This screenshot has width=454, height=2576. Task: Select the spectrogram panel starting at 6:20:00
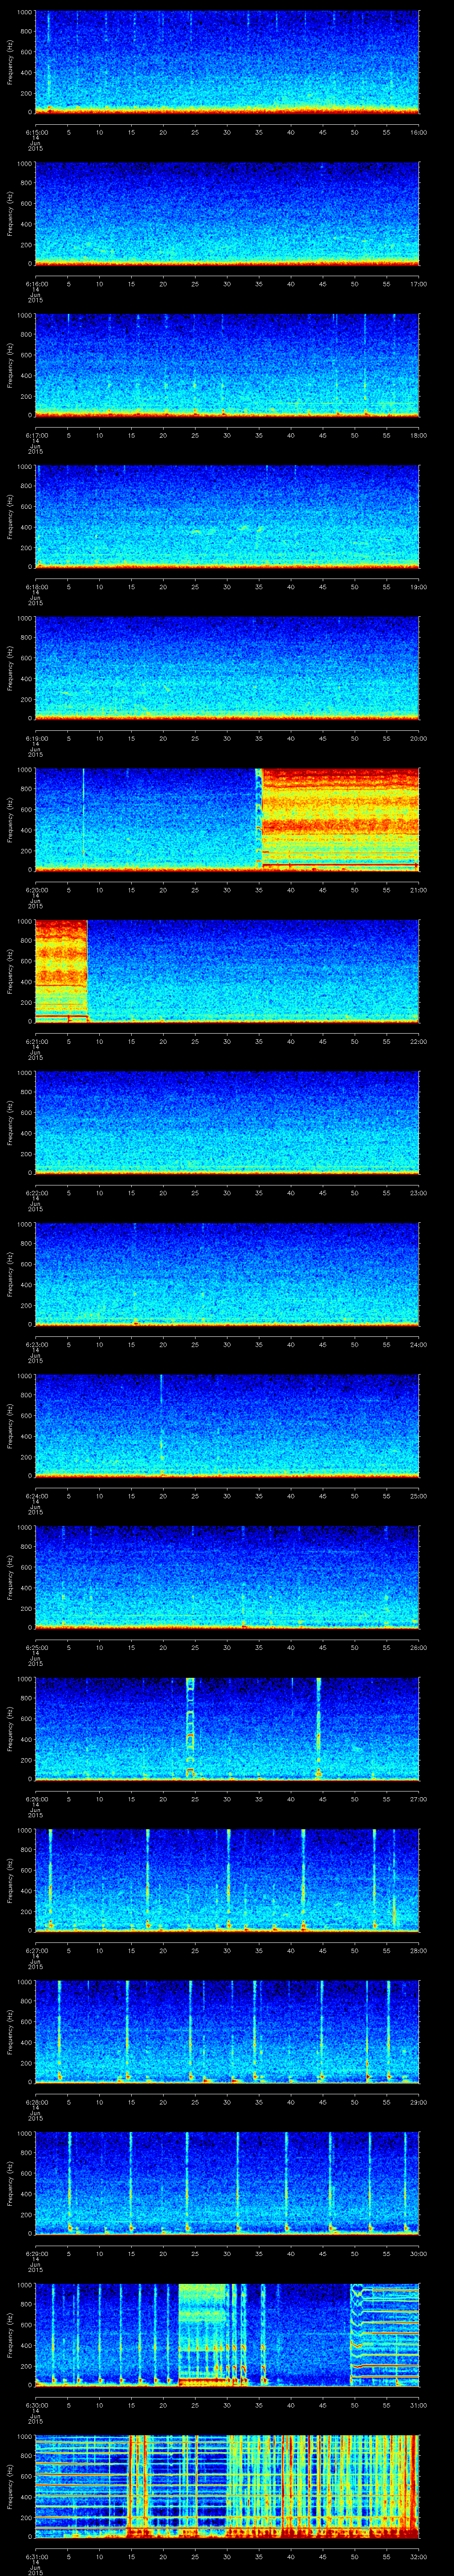tap(227, 819)
